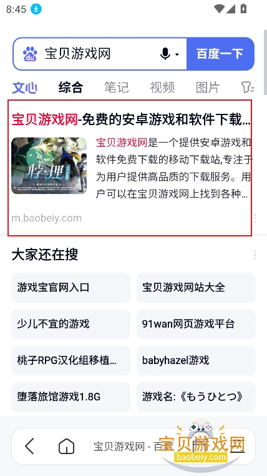Tap the 游戏宝官网入口 suggestion
This screenshot has height=476, width=267.
(x=71, y=288)
